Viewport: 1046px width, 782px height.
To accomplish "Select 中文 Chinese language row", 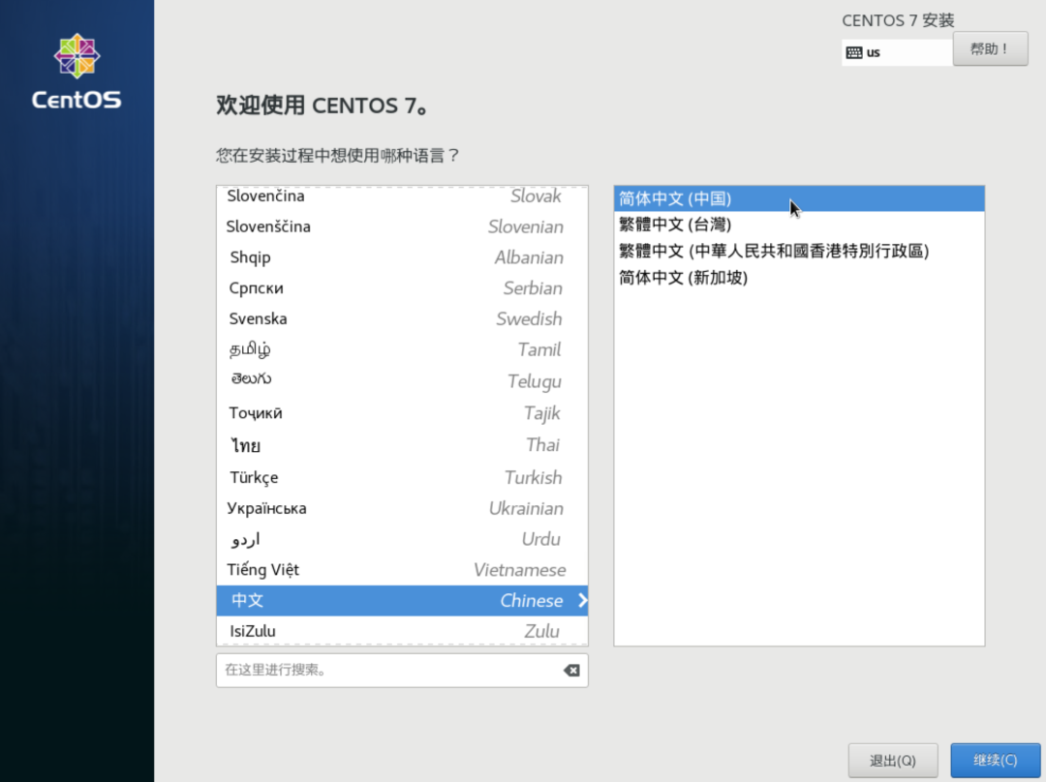I will 402,600.
